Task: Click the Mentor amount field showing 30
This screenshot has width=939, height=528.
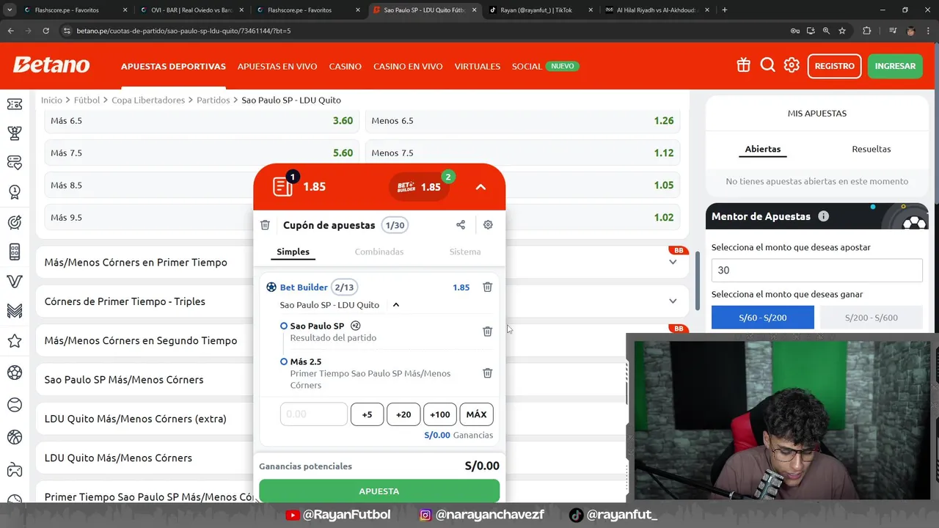Action: point(816,270)
